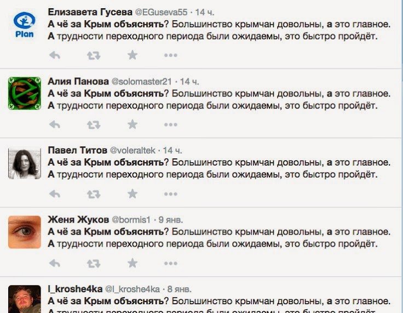Expand more actions on Алия Панова's tweet
The width and height of the screenshot is (403, 313).
171,125
